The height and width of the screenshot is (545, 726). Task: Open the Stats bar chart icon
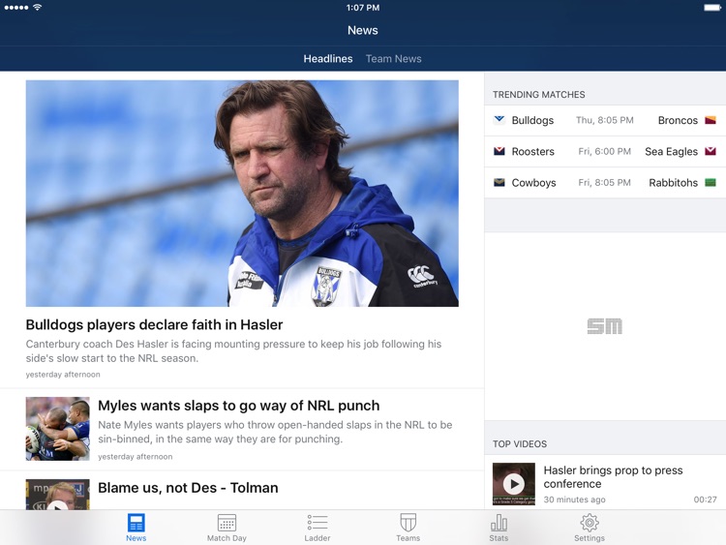[x=499, y=523]
